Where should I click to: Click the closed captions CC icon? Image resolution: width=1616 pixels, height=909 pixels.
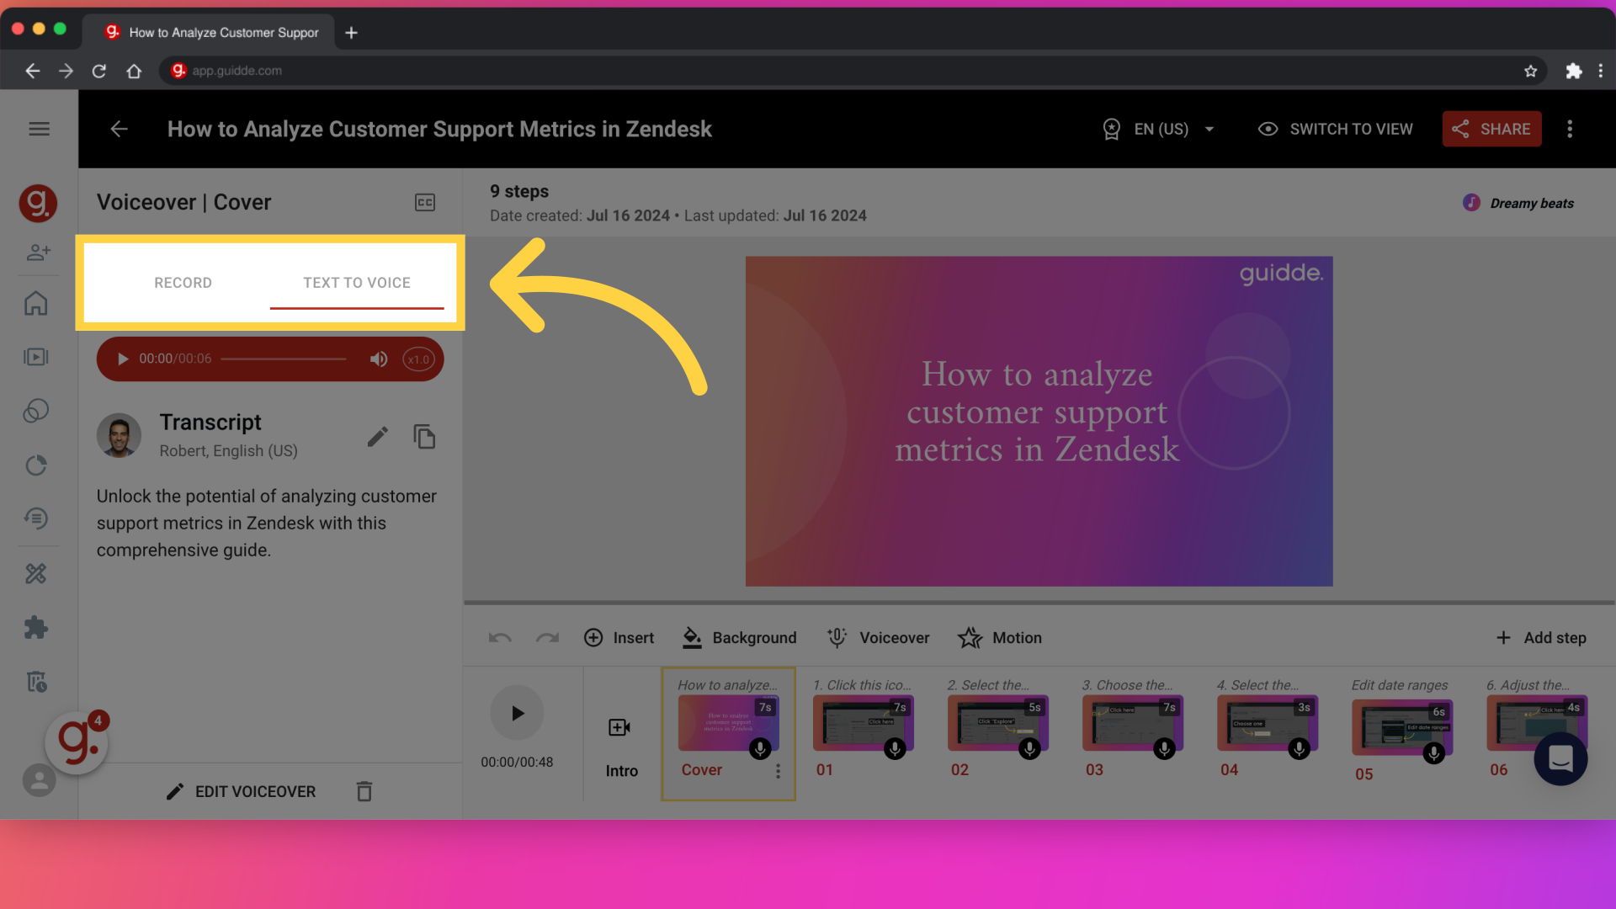[425, 202]
